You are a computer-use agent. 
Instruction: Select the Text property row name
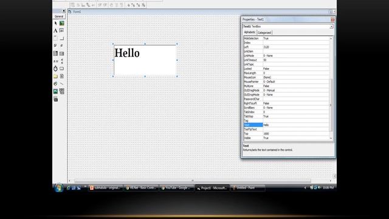[253, 125]
